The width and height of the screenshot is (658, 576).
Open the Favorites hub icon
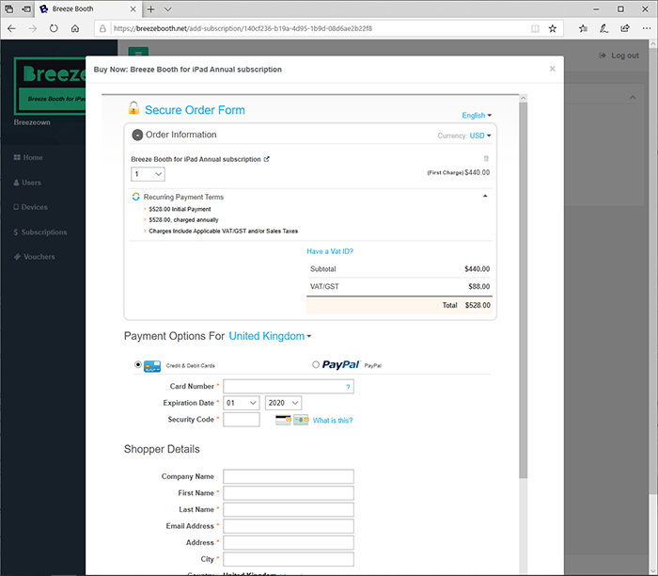(x=583, y=28)
